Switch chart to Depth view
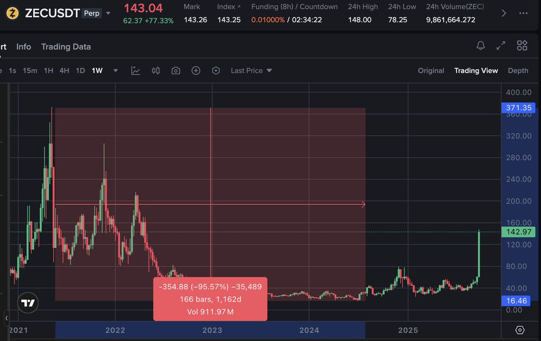 click(518, 71)
